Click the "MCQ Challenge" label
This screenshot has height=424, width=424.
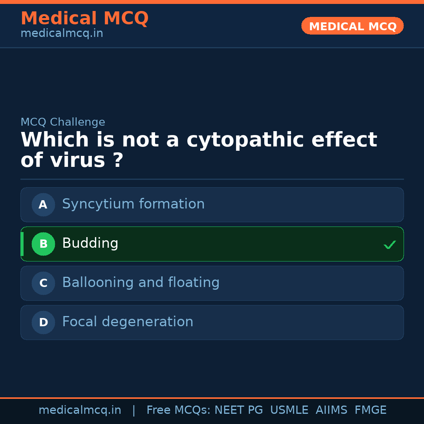click(63, 122)
